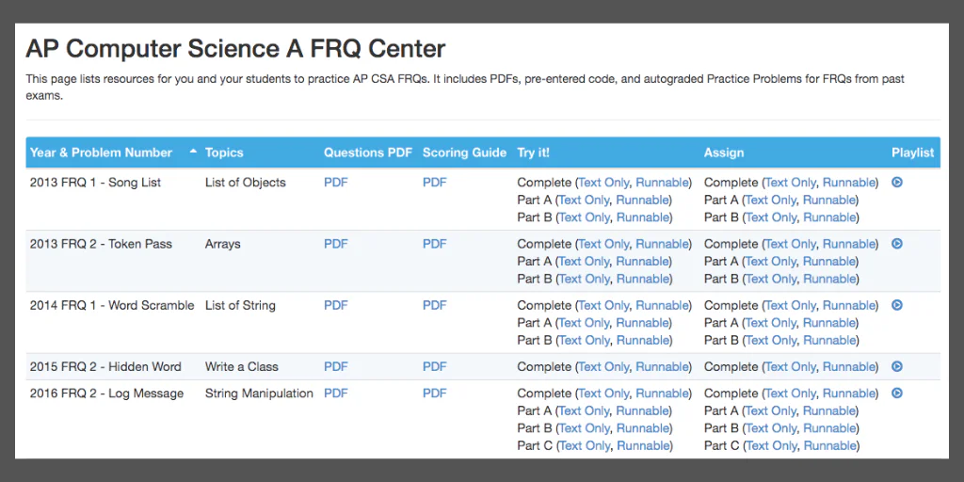Try Part A Text Only for 2013 FRQ 2

[584, 262]
